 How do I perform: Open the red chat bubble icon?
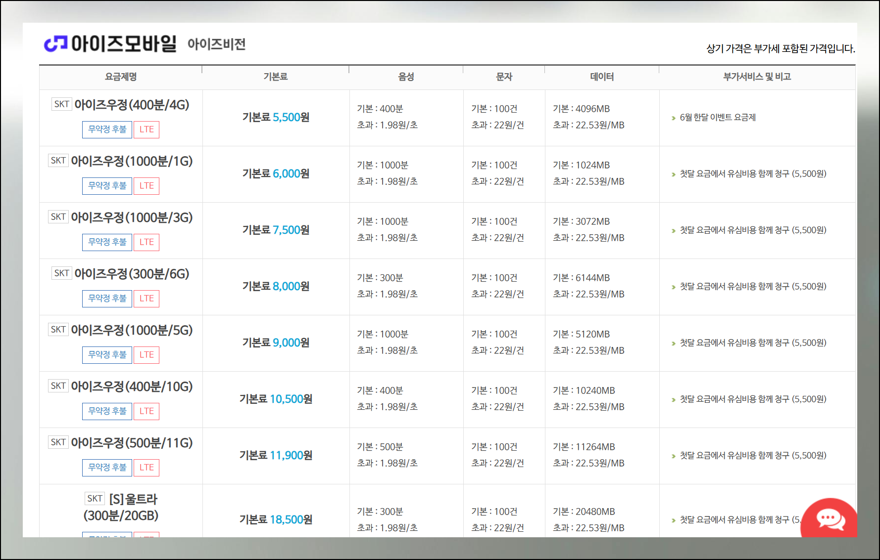[830, 519]
